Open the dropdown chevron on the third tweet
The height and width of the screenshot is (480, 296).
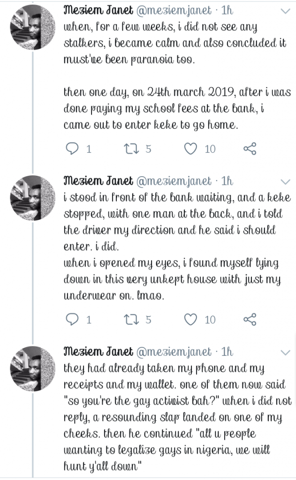[x=285, y=352]
